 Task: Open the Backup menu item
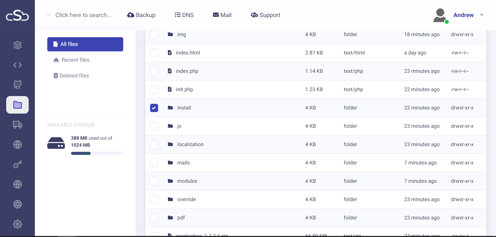[141, 15]
